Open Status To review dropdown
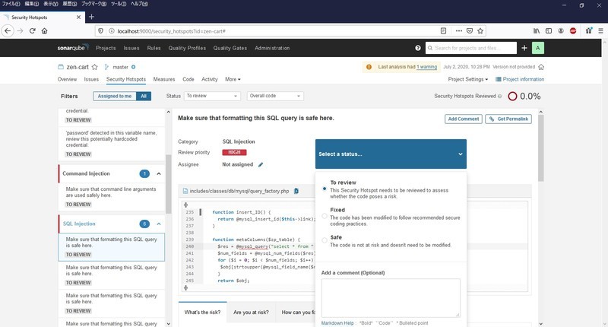Image resolution: width=608 pixels, height=327 pixels. click(212, 96)
